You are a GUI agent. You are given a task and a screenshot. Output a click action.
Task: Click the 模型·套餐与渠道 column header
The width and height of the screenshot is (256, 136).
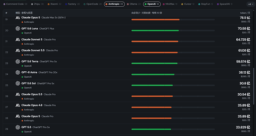tap(24, 13)
